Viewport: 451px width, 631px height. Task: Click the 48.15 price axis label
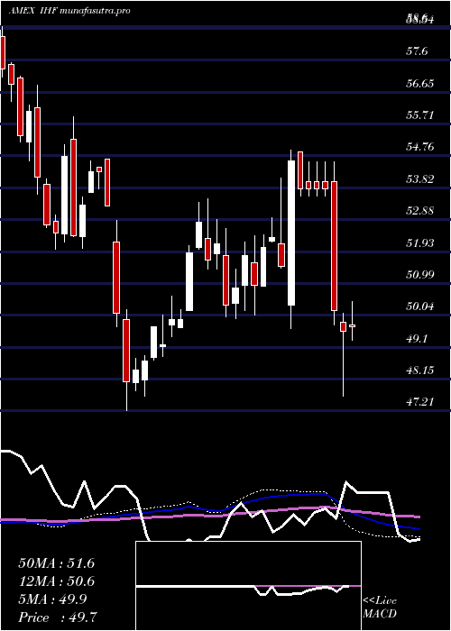pyautogui.click(x=419, y=370)
